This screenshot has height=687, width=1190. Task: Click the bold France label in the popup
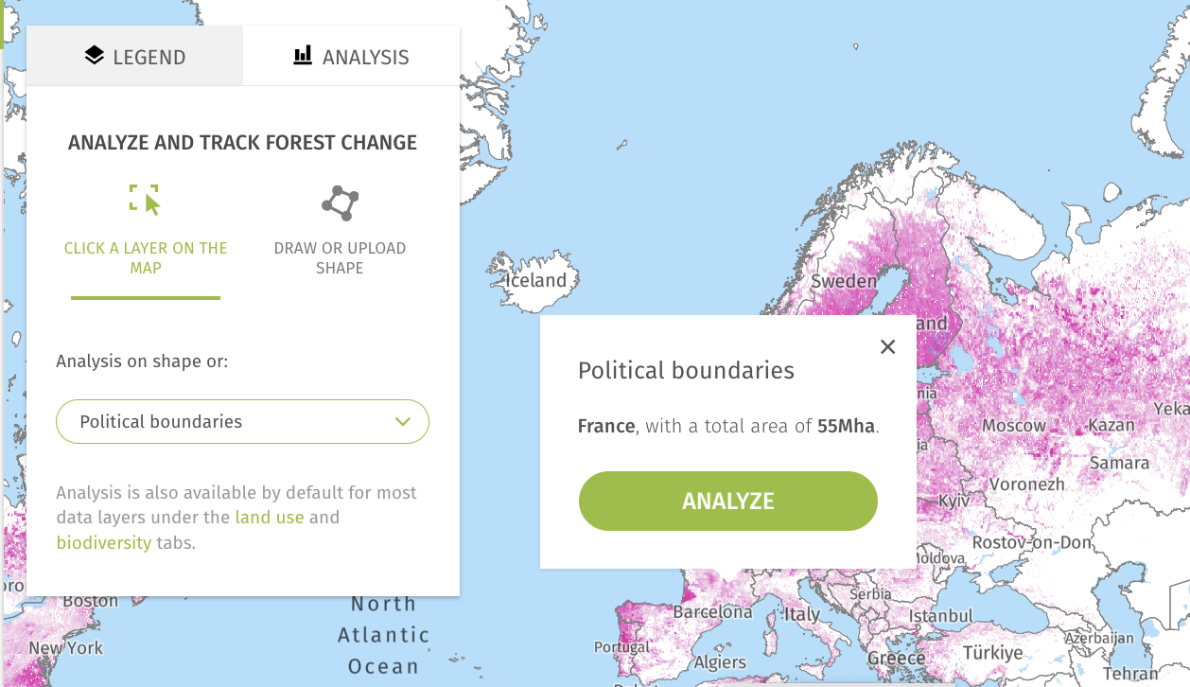tap(605, 426)
